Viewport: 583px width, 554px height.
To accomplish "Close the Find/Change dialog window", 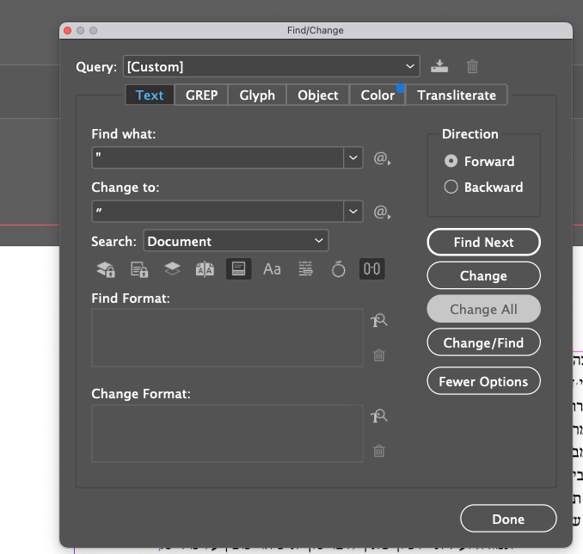I will tap(68, 30).
